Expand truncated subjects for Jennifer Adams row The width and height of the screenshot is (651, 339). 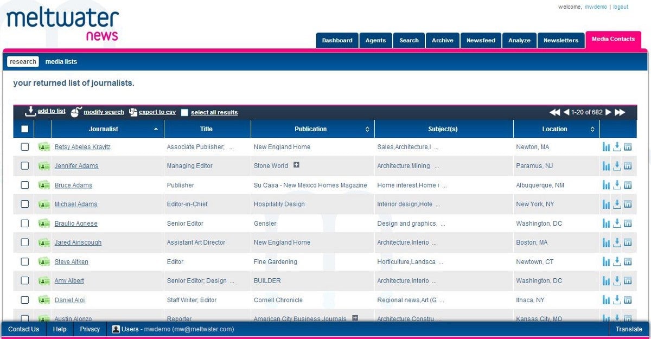pos(437,167)
